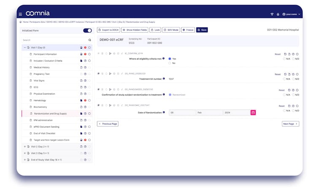Click the month field showing Feb
This screenshot has height=190, width=313.
point(209,113)
